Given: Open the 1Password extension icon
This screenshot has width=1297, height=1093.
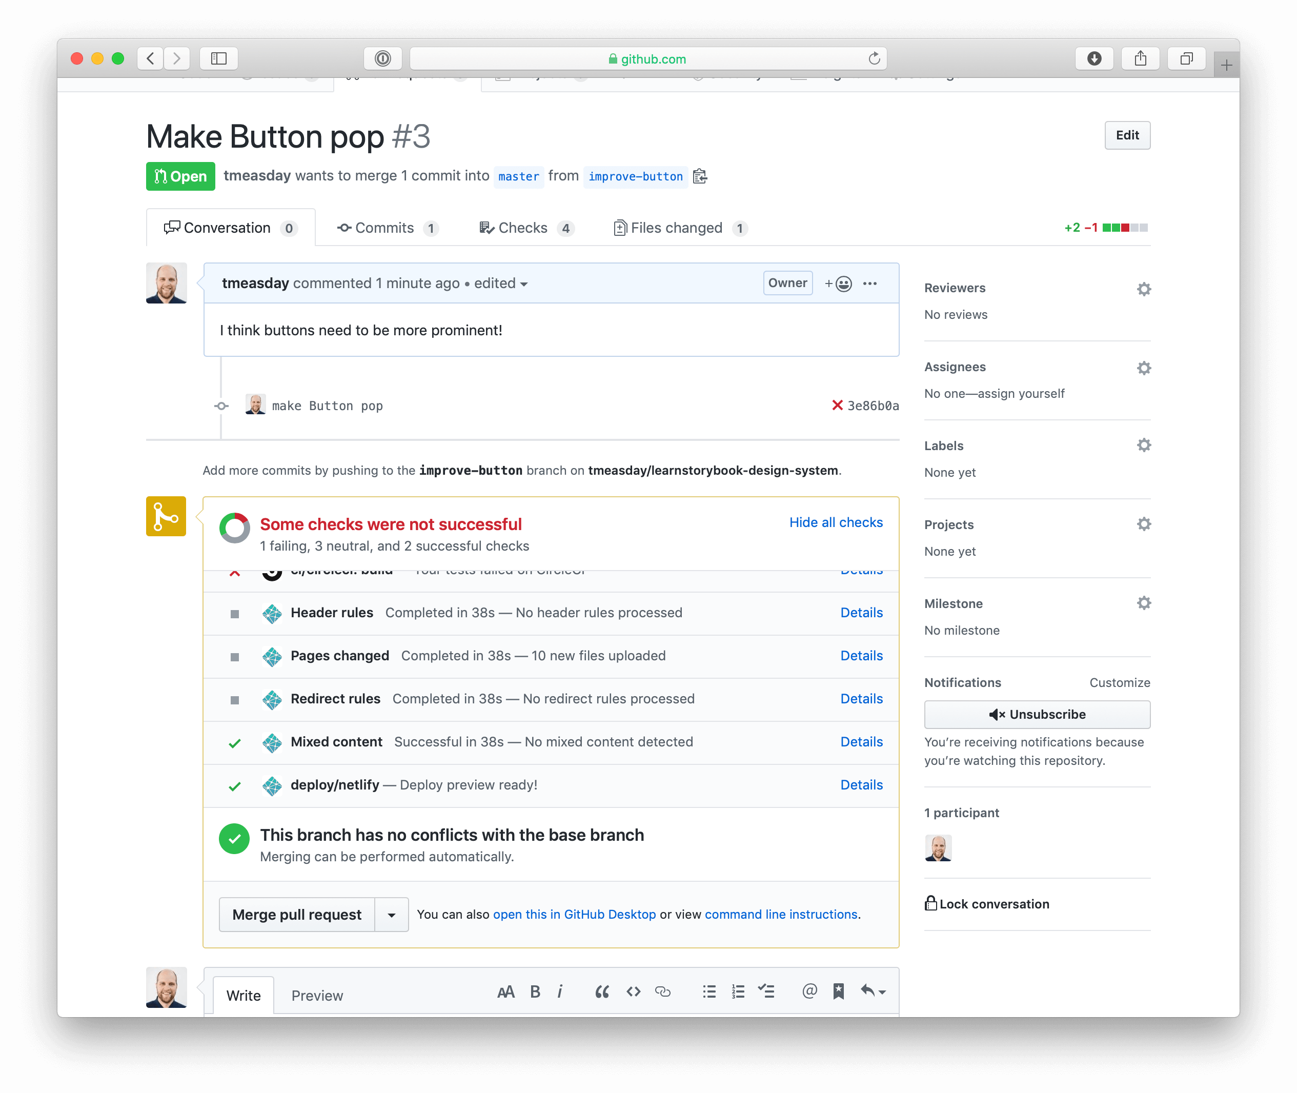Looking at the screenshot, I should click(383, 58).
